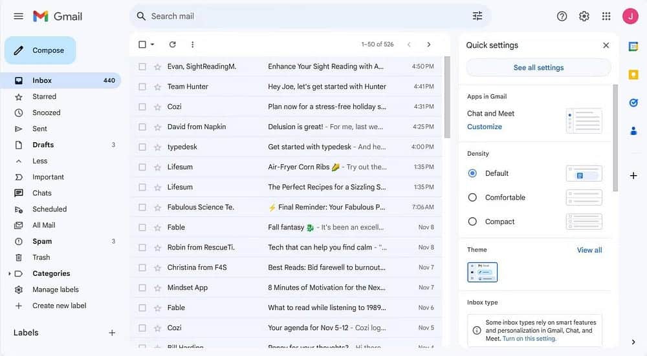Open the Google apps grid
The width and height of the screenshot is (647, 356).
point(606,16)
